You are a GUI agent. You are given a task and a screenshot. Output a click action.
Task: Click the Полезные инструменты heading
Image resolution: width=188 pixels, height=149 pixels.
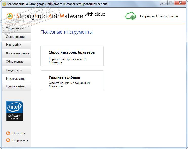(67, 32)
